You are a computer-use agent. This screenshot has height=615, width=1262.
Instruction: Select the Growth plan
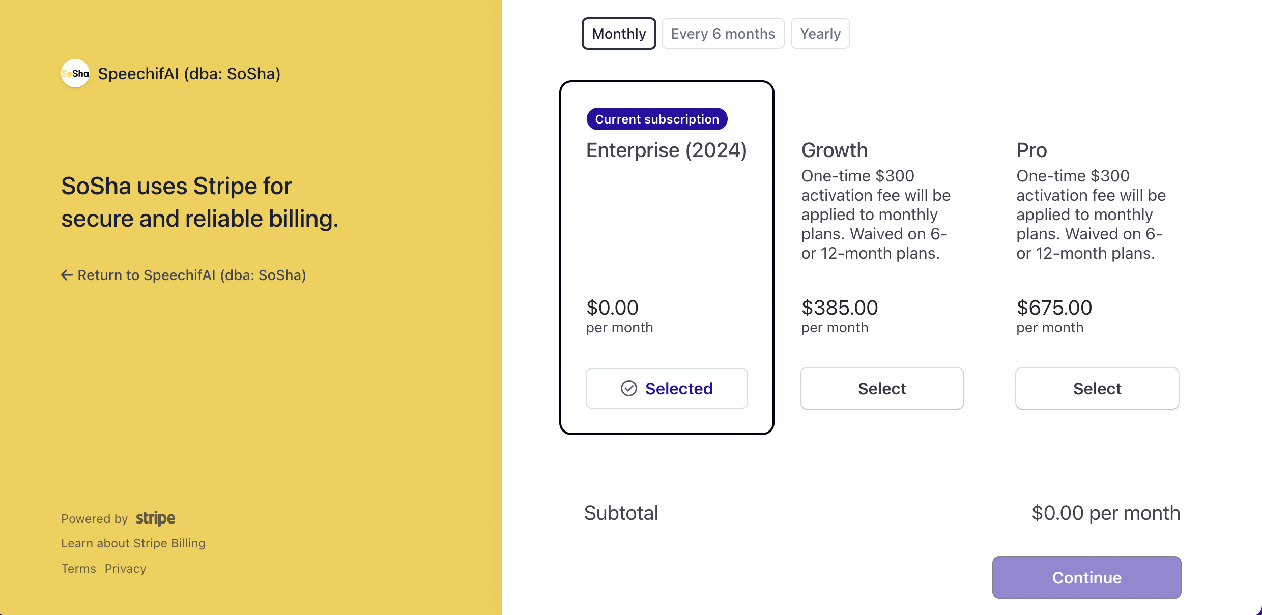882,388
